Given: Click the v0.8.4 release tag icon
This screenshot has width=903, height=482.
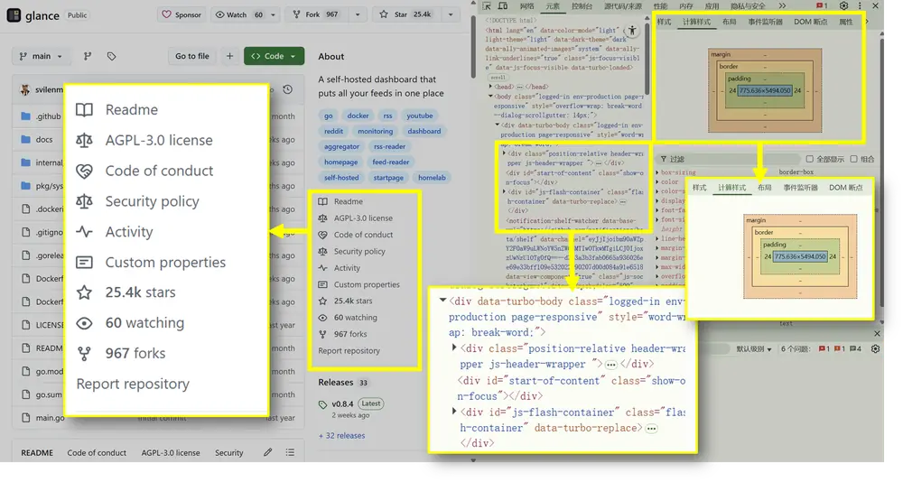Looking at the screenshot, I should pyautogui.click(x=322, y=404).
